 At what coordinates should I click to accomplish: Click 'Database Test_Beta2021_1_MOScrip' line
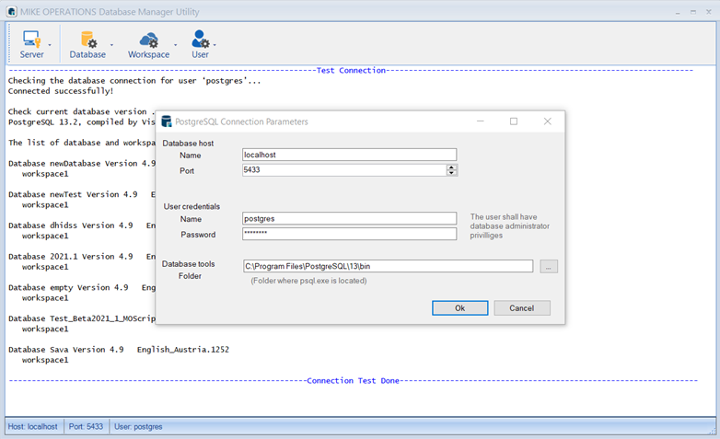tap(82, 318)
